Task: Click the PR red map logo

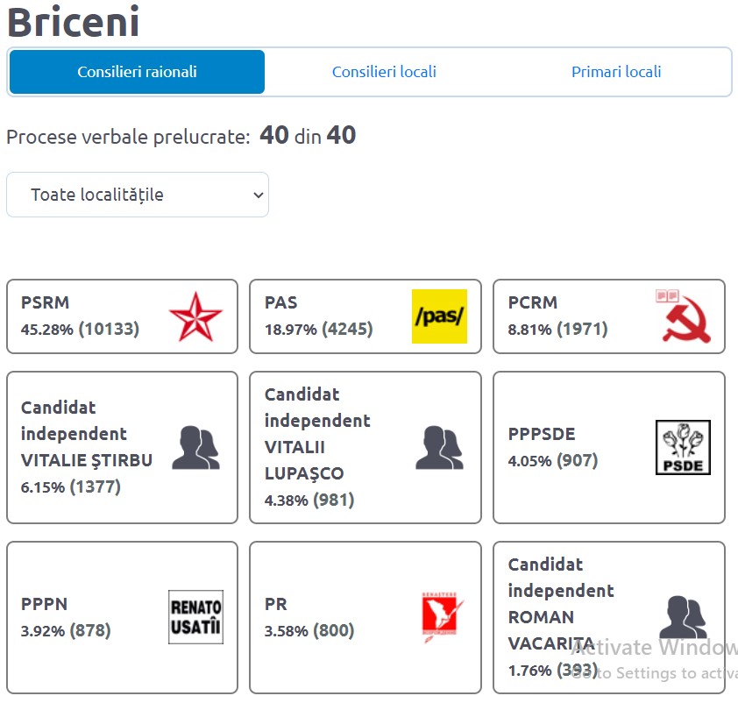Action: point(443,617)
